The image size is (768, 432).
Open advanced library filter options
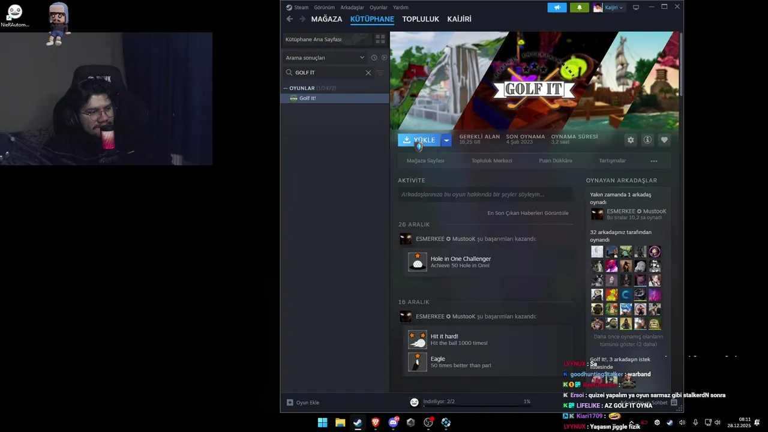[x=380, y=73]
